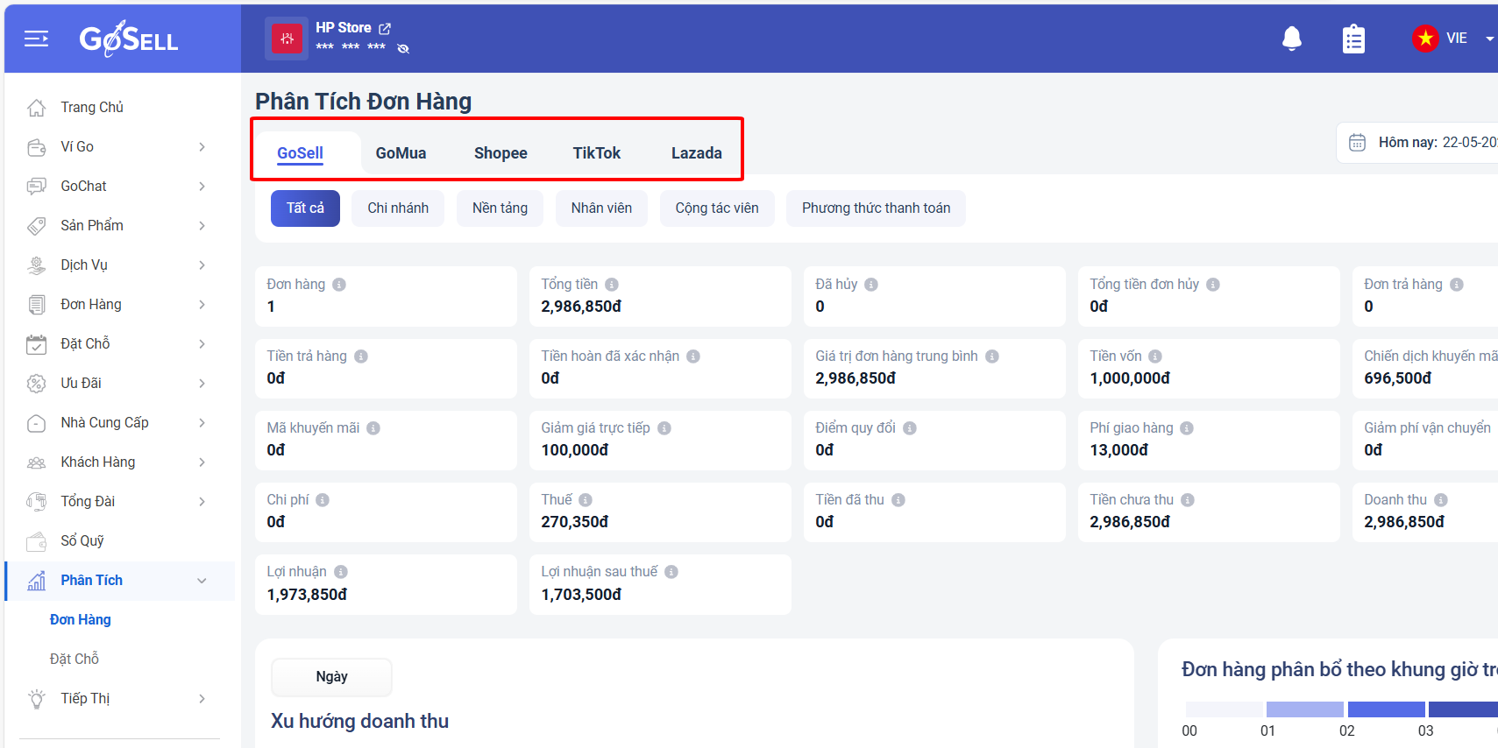This screenshot has height=748, width=1498.
Task: Click the GoSell logo
Action: [129, 39]
